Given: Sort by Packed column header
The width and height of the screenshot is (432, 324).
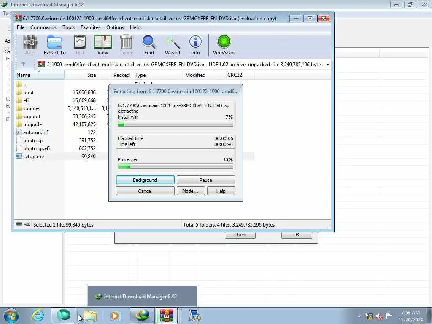Looking at the screenshot, I should (115, 75).
